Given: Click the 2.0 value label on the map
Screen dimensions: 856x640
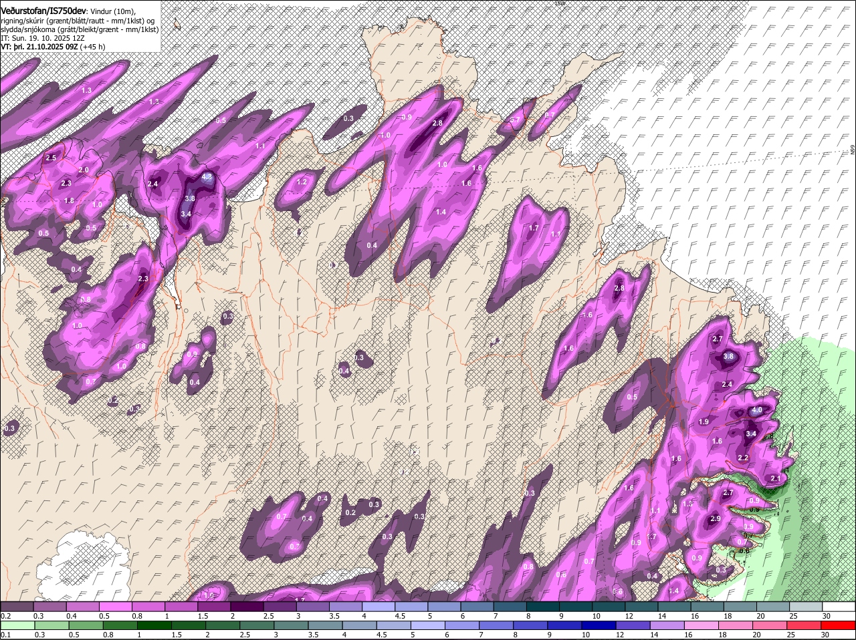Looking at the screenshot, I should pyautogui.click(x=84, y=170).
